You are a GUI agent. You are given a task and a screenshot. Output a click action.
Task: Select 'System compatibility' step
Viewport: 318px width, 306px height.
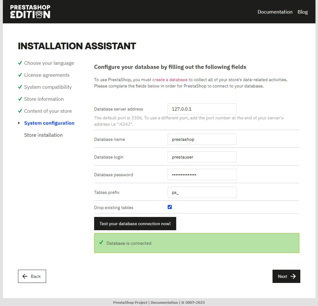click(x=48, y=87)
